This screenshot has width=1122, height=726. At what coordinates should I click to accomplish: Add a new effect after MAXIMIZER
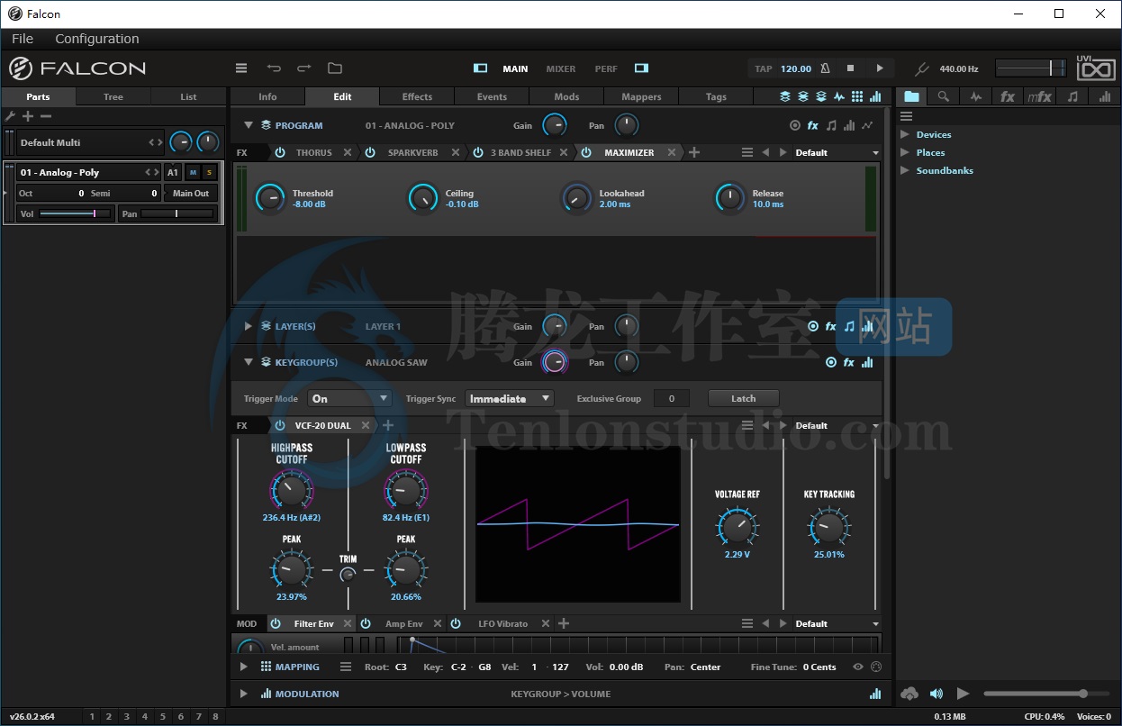click(694, 153)
